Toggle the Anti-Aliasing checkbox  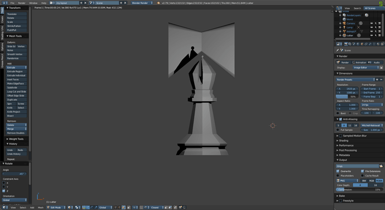pyautogui.click(x=340, y=119)
